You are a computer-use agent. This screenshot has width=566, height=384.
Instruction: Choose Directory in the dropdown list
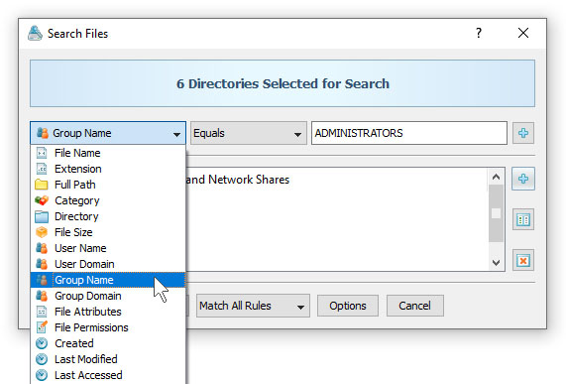(x=108, y=216)
